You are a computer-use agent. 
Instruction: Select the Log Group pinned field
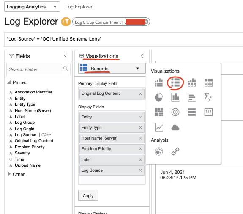[25, 123]
